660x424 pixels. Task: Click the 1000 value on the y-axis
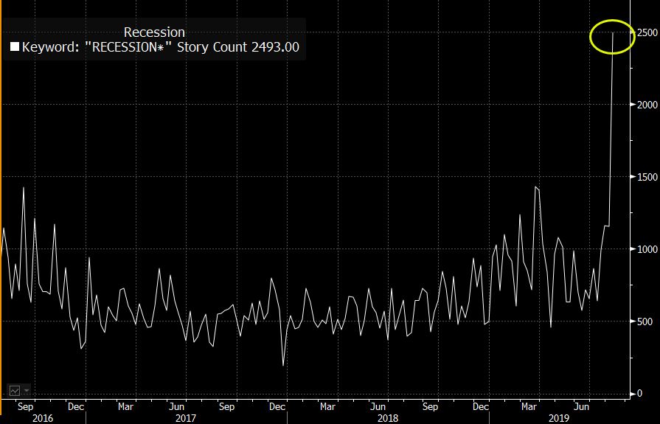(x=647, y=249)
